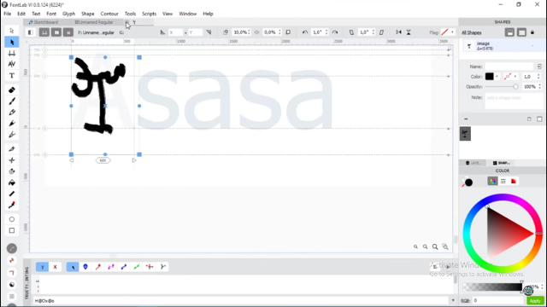Adjust the scale 10,0% stepper arrows
The image size is (547, 307).
click(249, 32)
